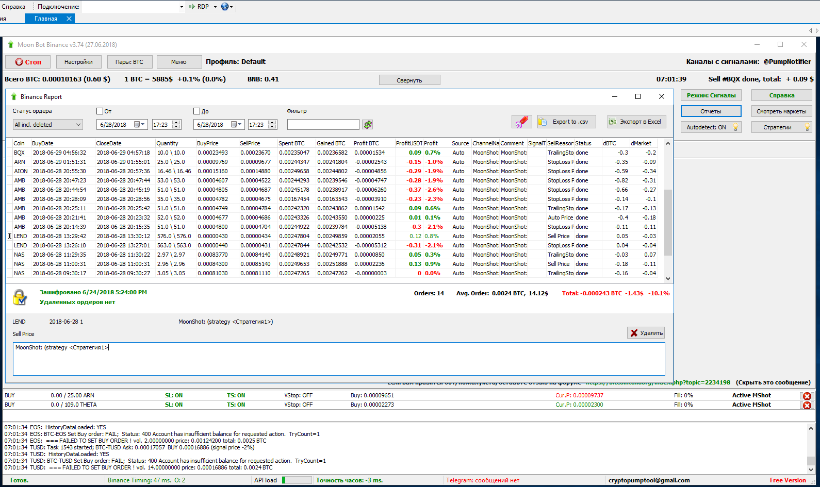Image resolution: width=820 pixels, height=487 pixels.
Task: Click the red Стоп button
Action: [x=28, y=62]
